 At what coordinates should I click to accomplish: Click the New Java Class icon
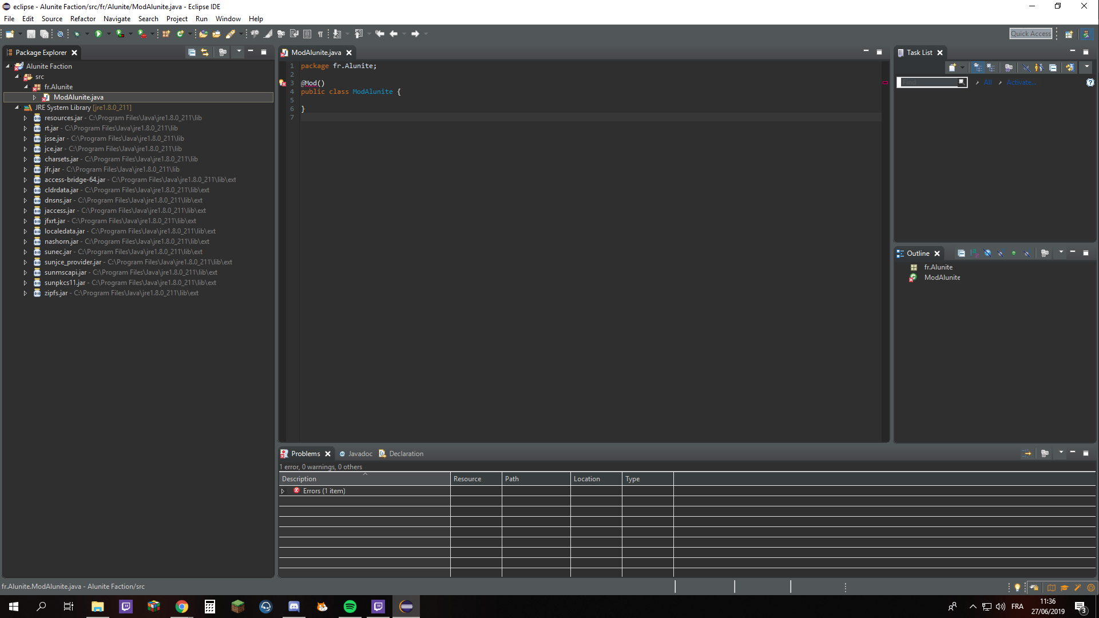click(180, 34)
